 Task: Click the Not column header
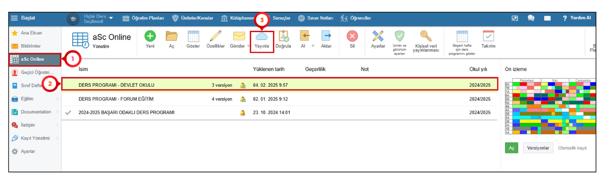pyautogui.click(x=365, y=69)
